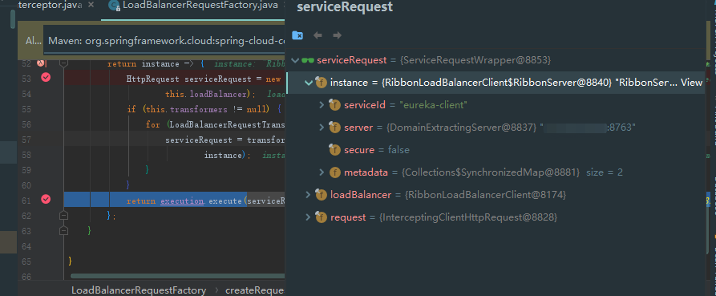716x296 pixels.
Task: Select the RibbonLoadBalancerClient@8174 value
Action: 485,195
